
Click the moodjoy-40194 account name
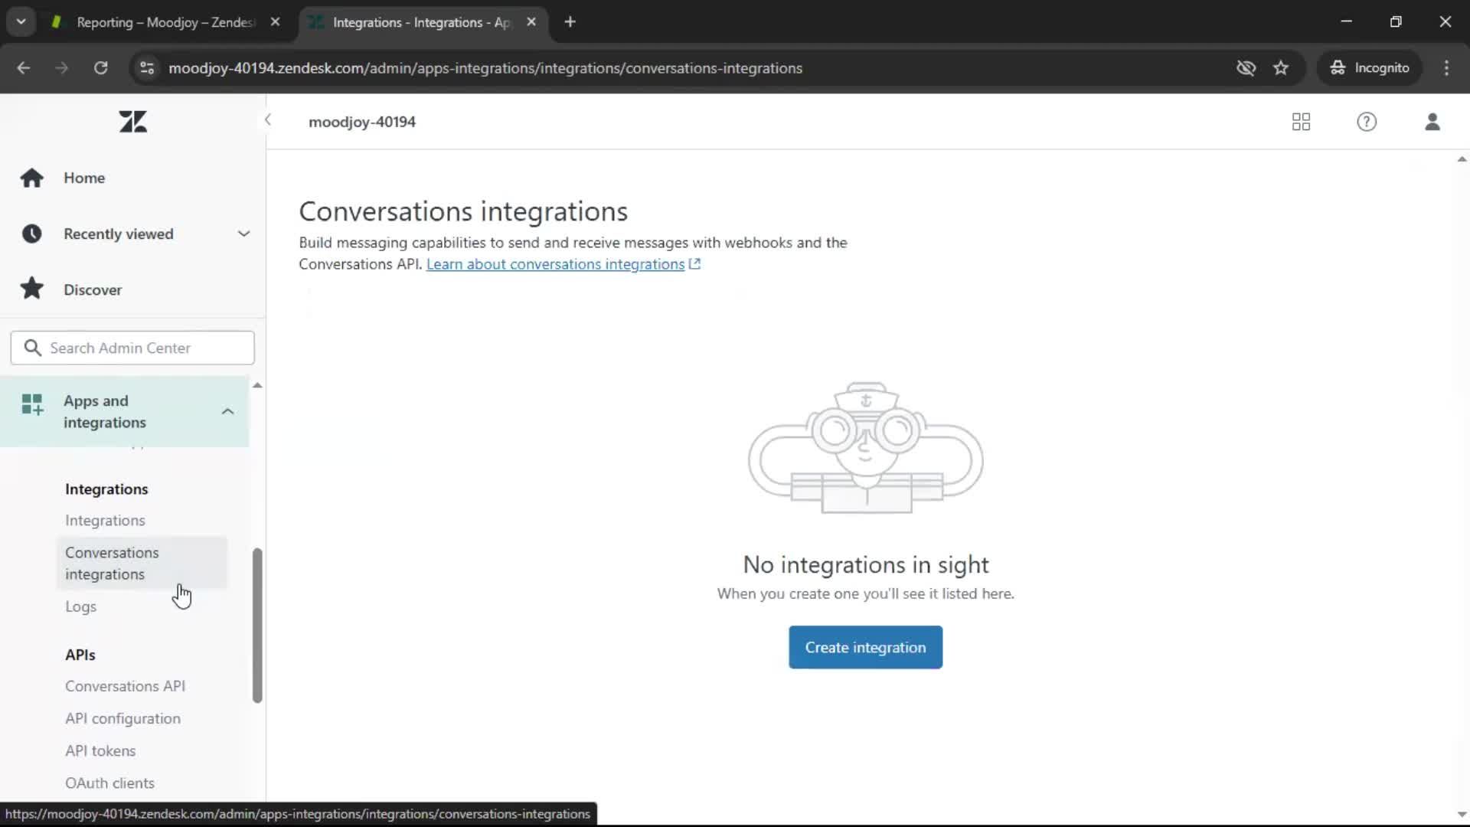[x=362, y=122]
